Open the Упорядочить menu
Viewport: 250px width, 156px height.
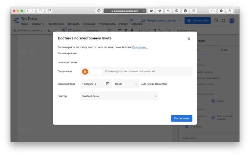[107, 24]
